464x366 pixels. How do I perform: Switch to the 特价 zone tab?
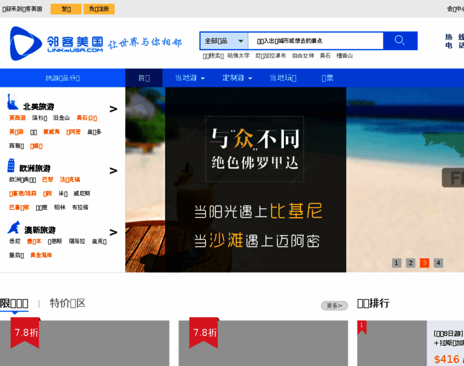pyautogui.click(x=67, y=303)
